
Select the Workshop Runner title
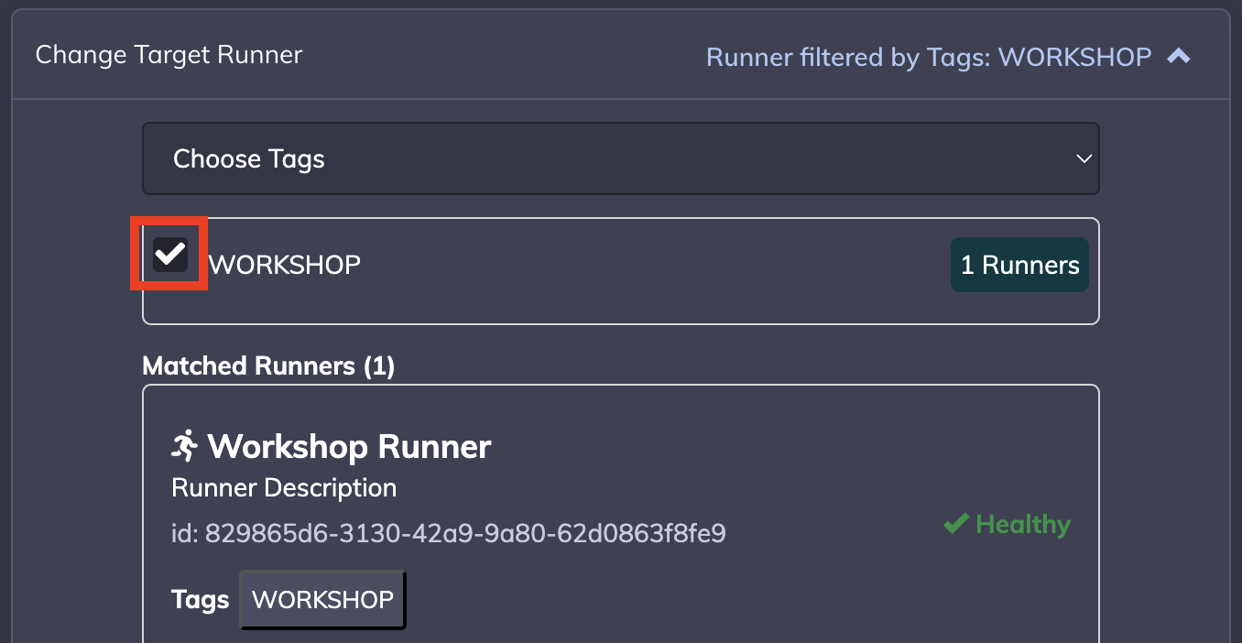(349, 447)
